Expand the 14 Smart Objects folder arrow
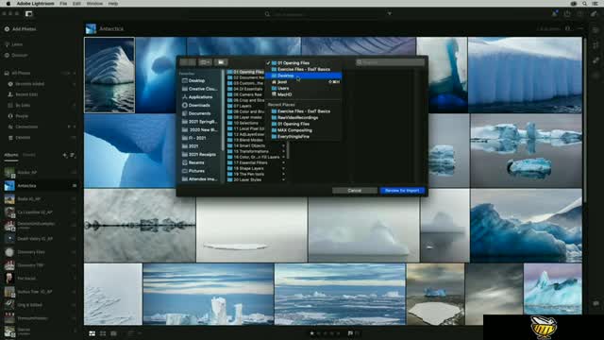Screen dimensions: 604x340 coord(283,145)
